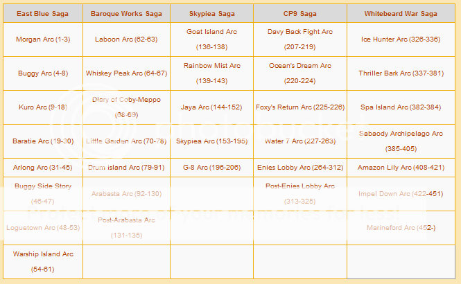This screenshot has width=461, height=284.
Task: Open Ocean's Dream Arc (220-224) link
Action: (x=300, y=73)
